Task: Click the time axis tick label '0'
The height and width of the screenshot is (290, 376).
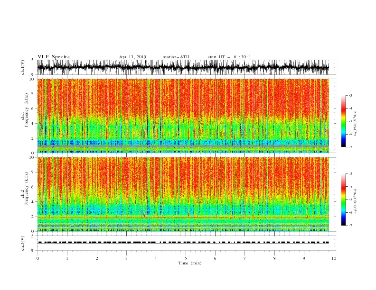Action: tap(38, 258)
